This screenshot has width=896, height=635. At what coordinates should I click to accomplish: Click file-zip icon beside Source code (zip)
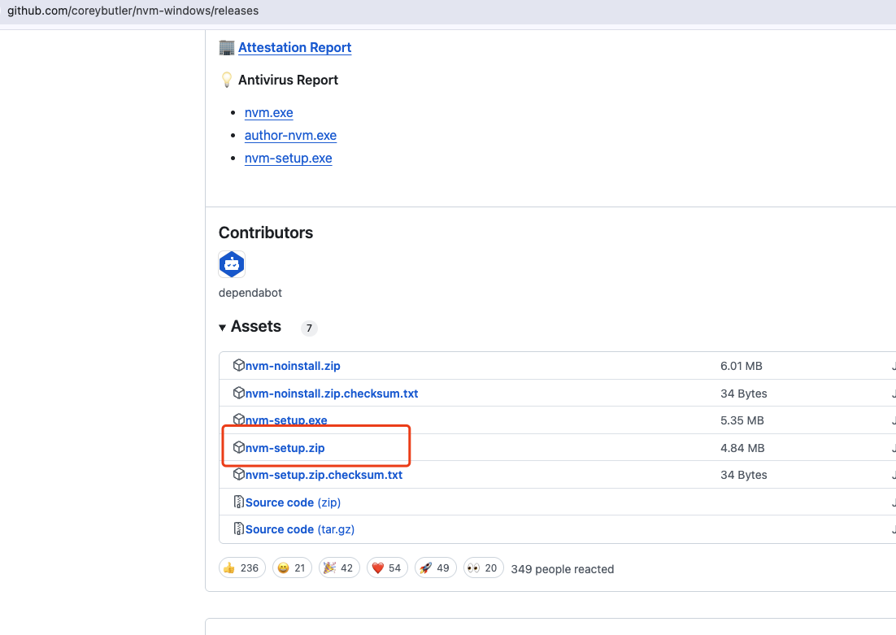[239, 502]
